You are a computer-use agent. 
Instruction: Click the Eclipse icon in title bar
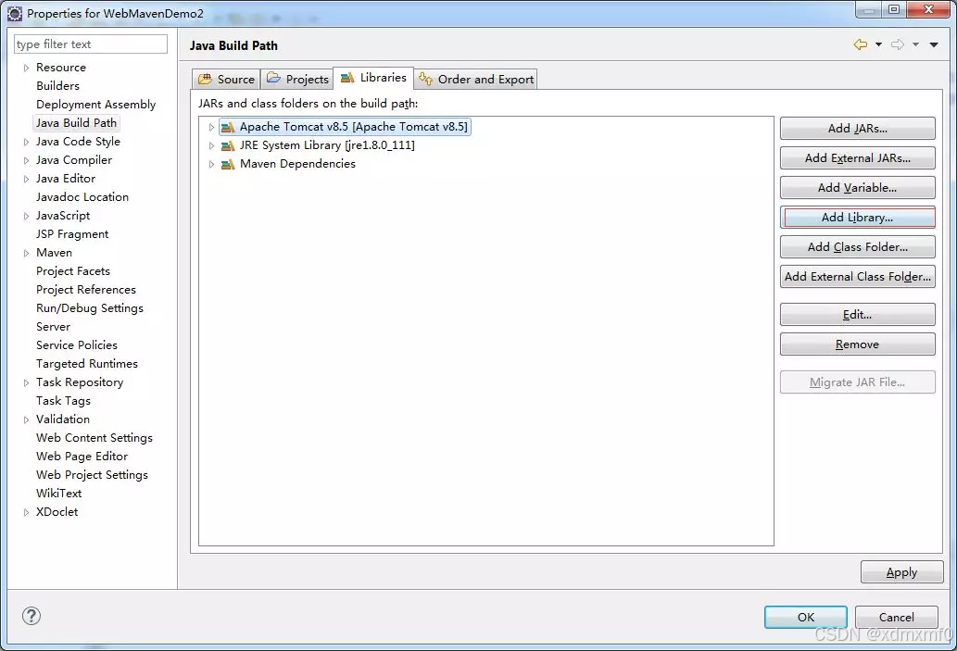click(x=15, y=13)
